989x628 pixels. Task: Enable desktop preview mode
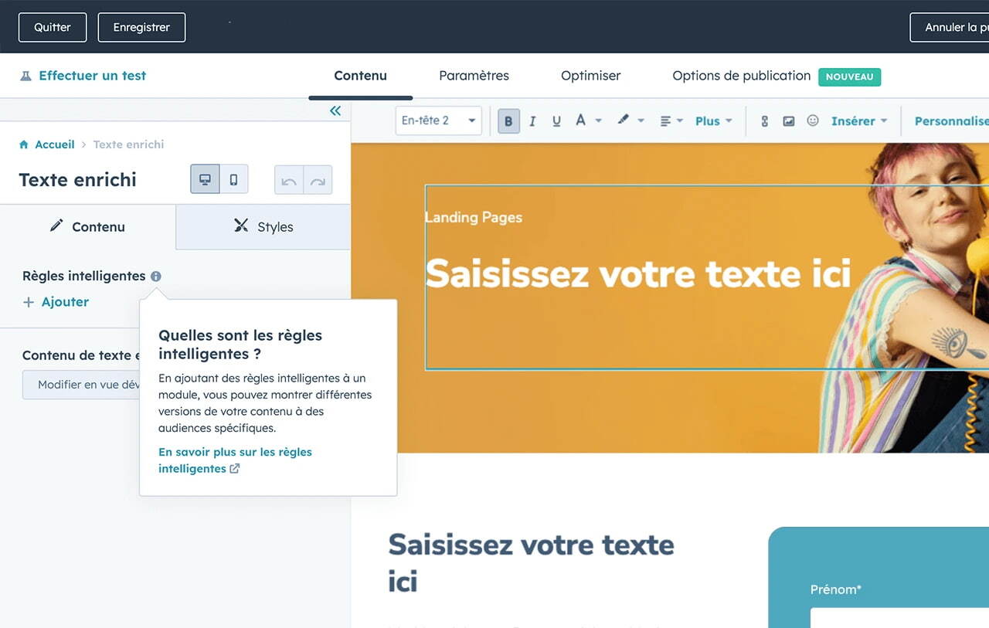point(205,178)
